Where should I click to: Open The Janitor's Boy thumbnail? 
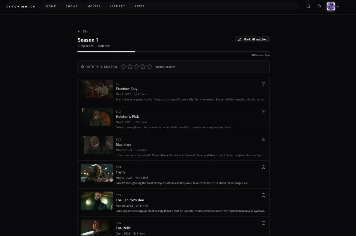coord(97,201)
